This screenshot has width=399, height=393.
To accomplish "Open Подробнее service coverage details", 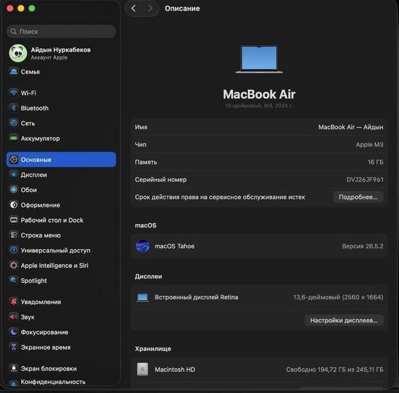I will [358, 197].
